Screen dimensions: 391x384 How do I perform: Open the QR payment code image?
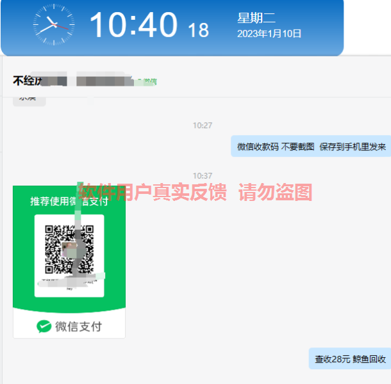coord(69,262)
